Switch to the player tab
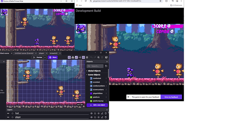Image resolution: width=227 pixels, height=127 pixels. (x=41, y=53)
